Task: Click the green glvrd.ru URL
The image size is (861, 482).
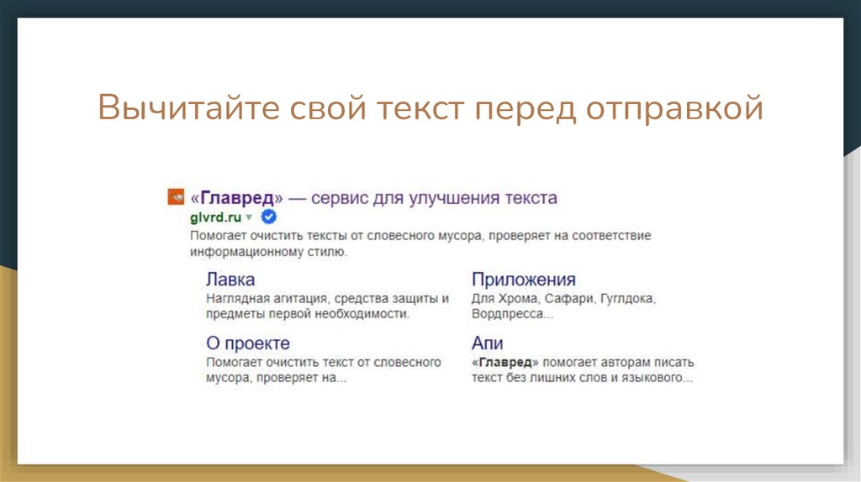Action: (x=216, y=217)
